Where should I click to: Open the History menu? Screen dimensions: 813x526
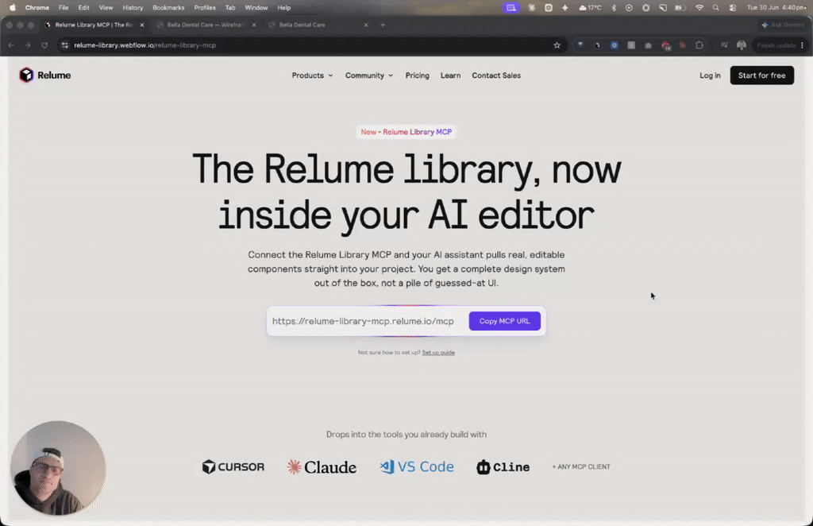point(133,8)
